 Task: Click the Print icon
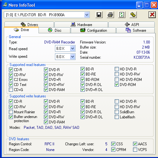click(x=110, y=15)
